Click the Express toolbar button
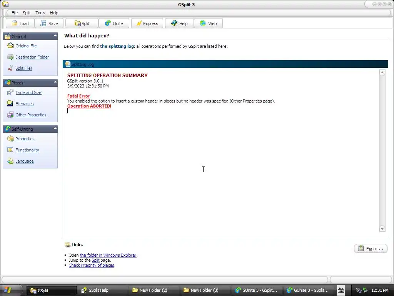 pos(147,24)
